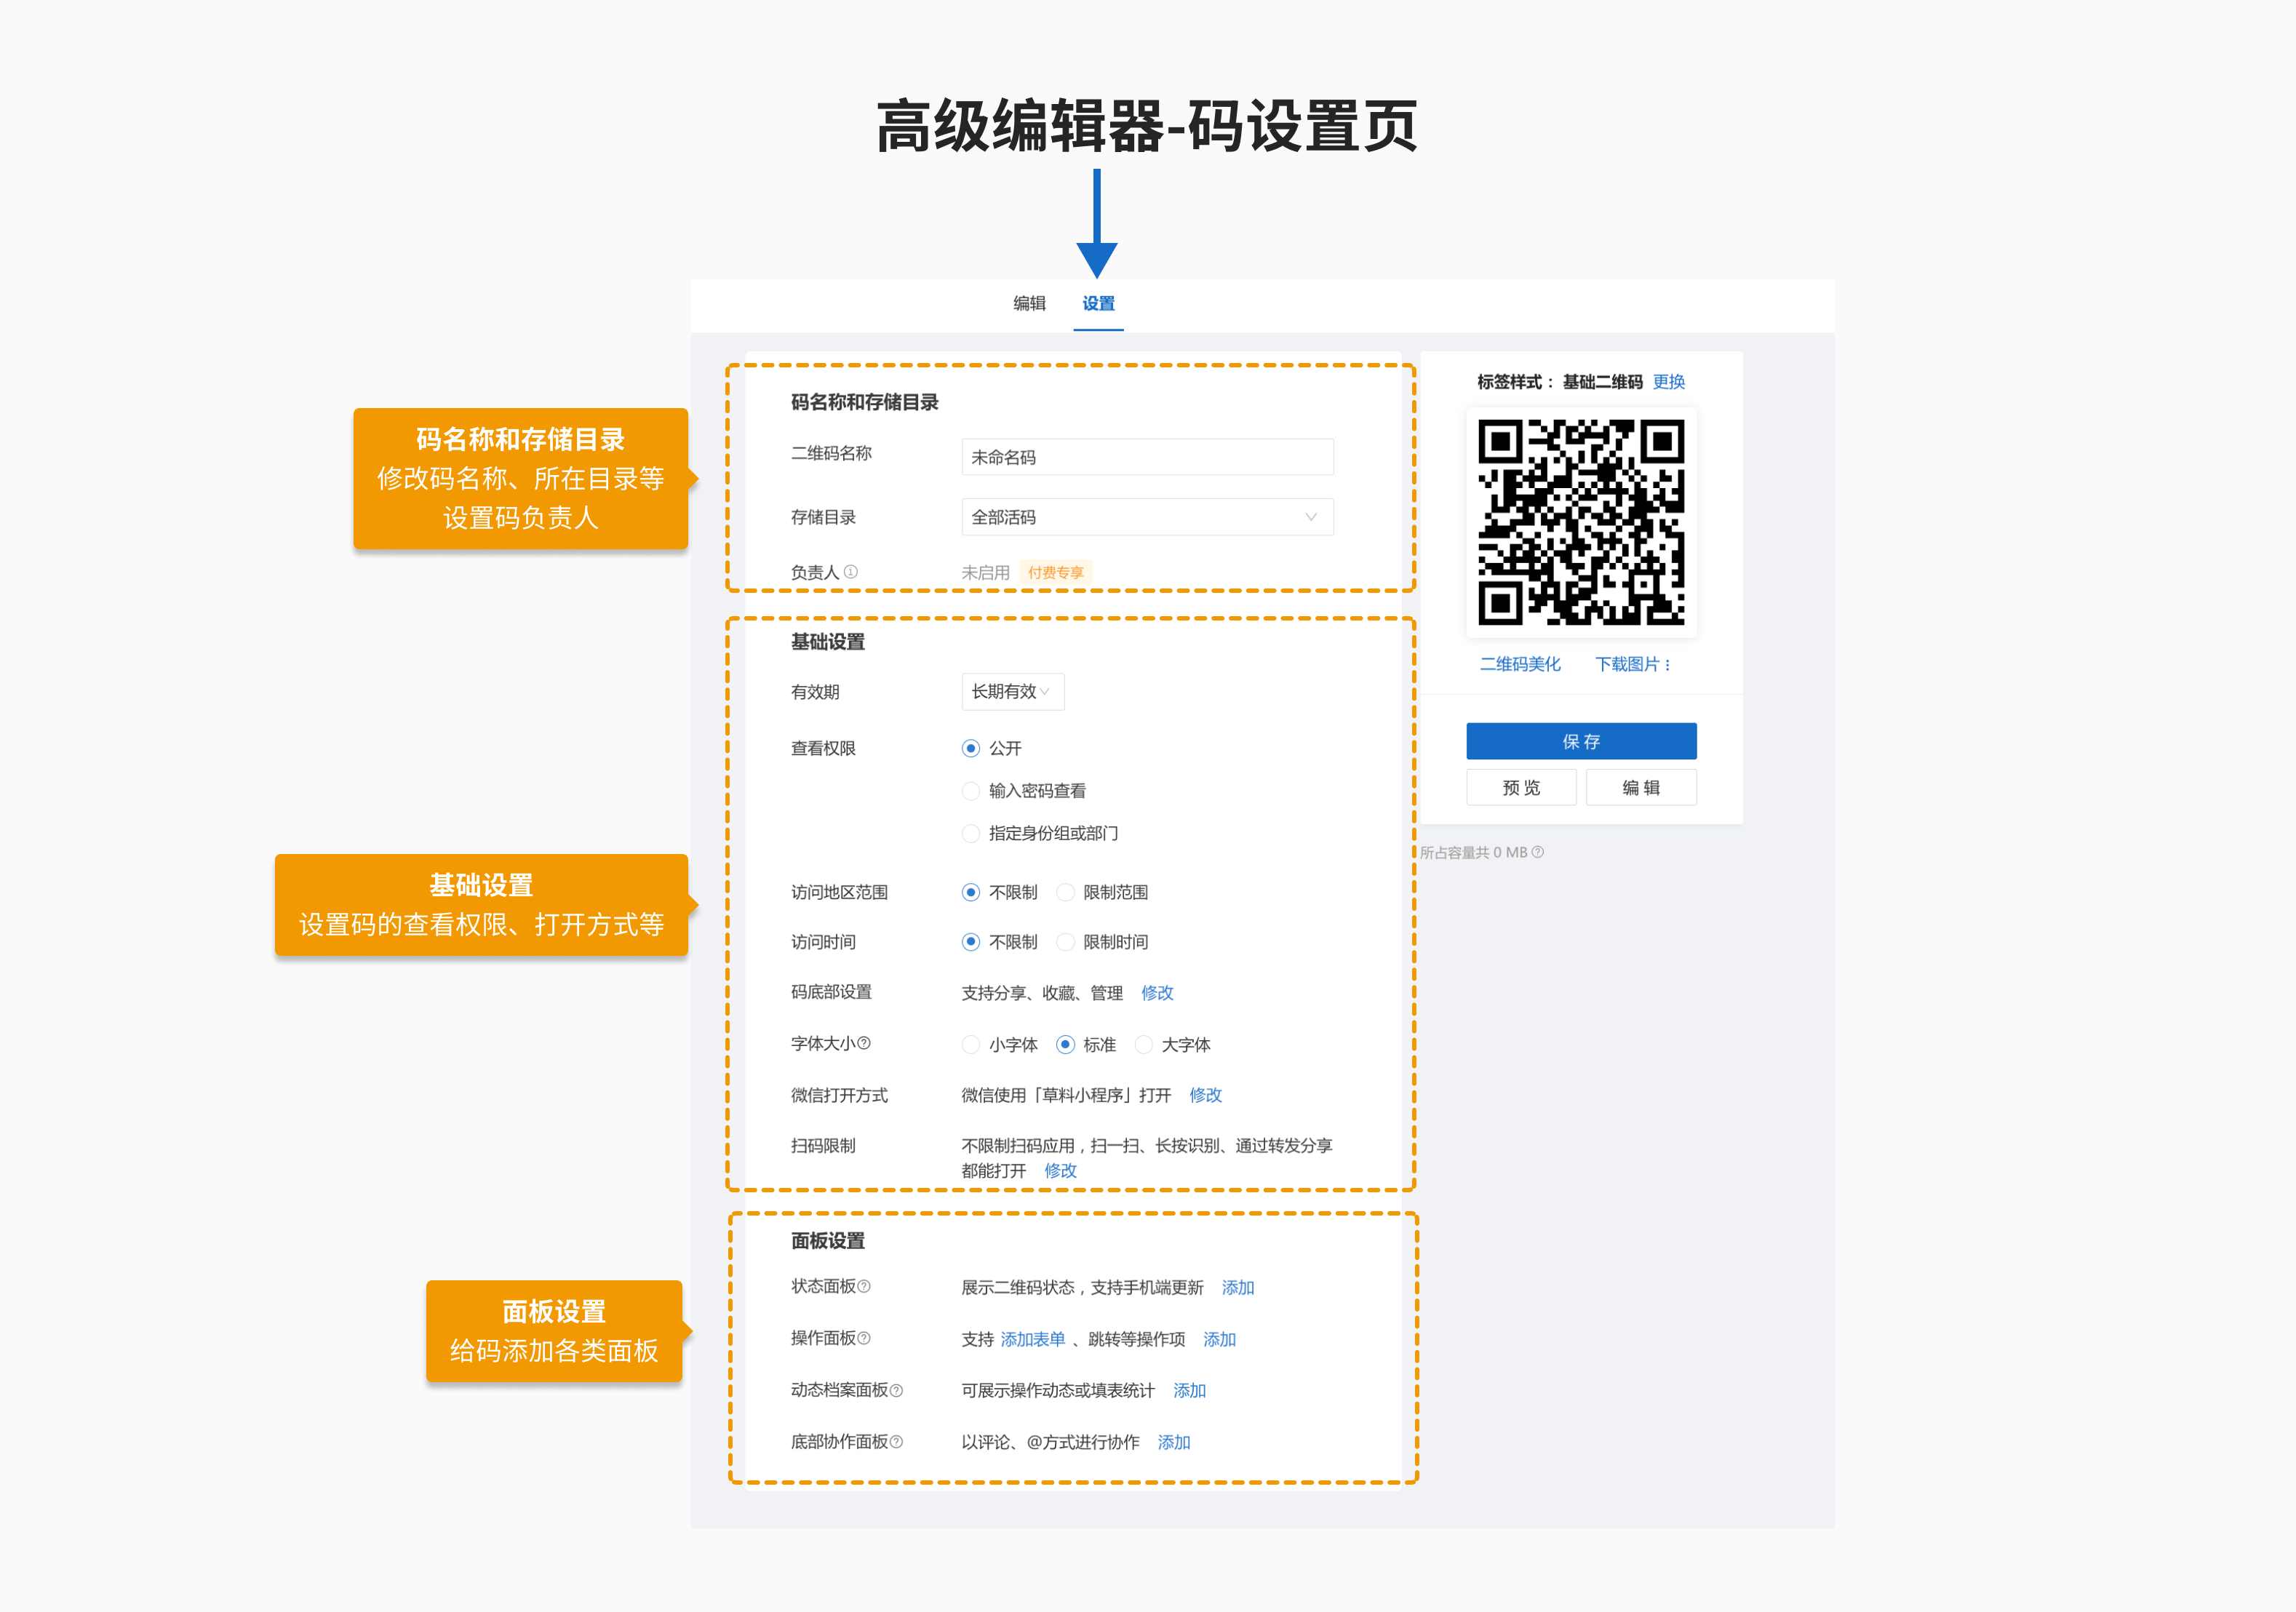Open the 设置 tab
2296x1612 pixels.
[x=1098, y=303]
